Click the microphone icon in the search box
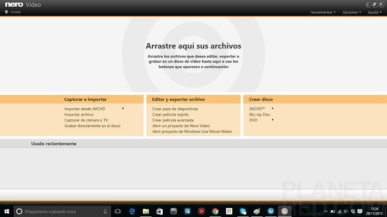 105,211
